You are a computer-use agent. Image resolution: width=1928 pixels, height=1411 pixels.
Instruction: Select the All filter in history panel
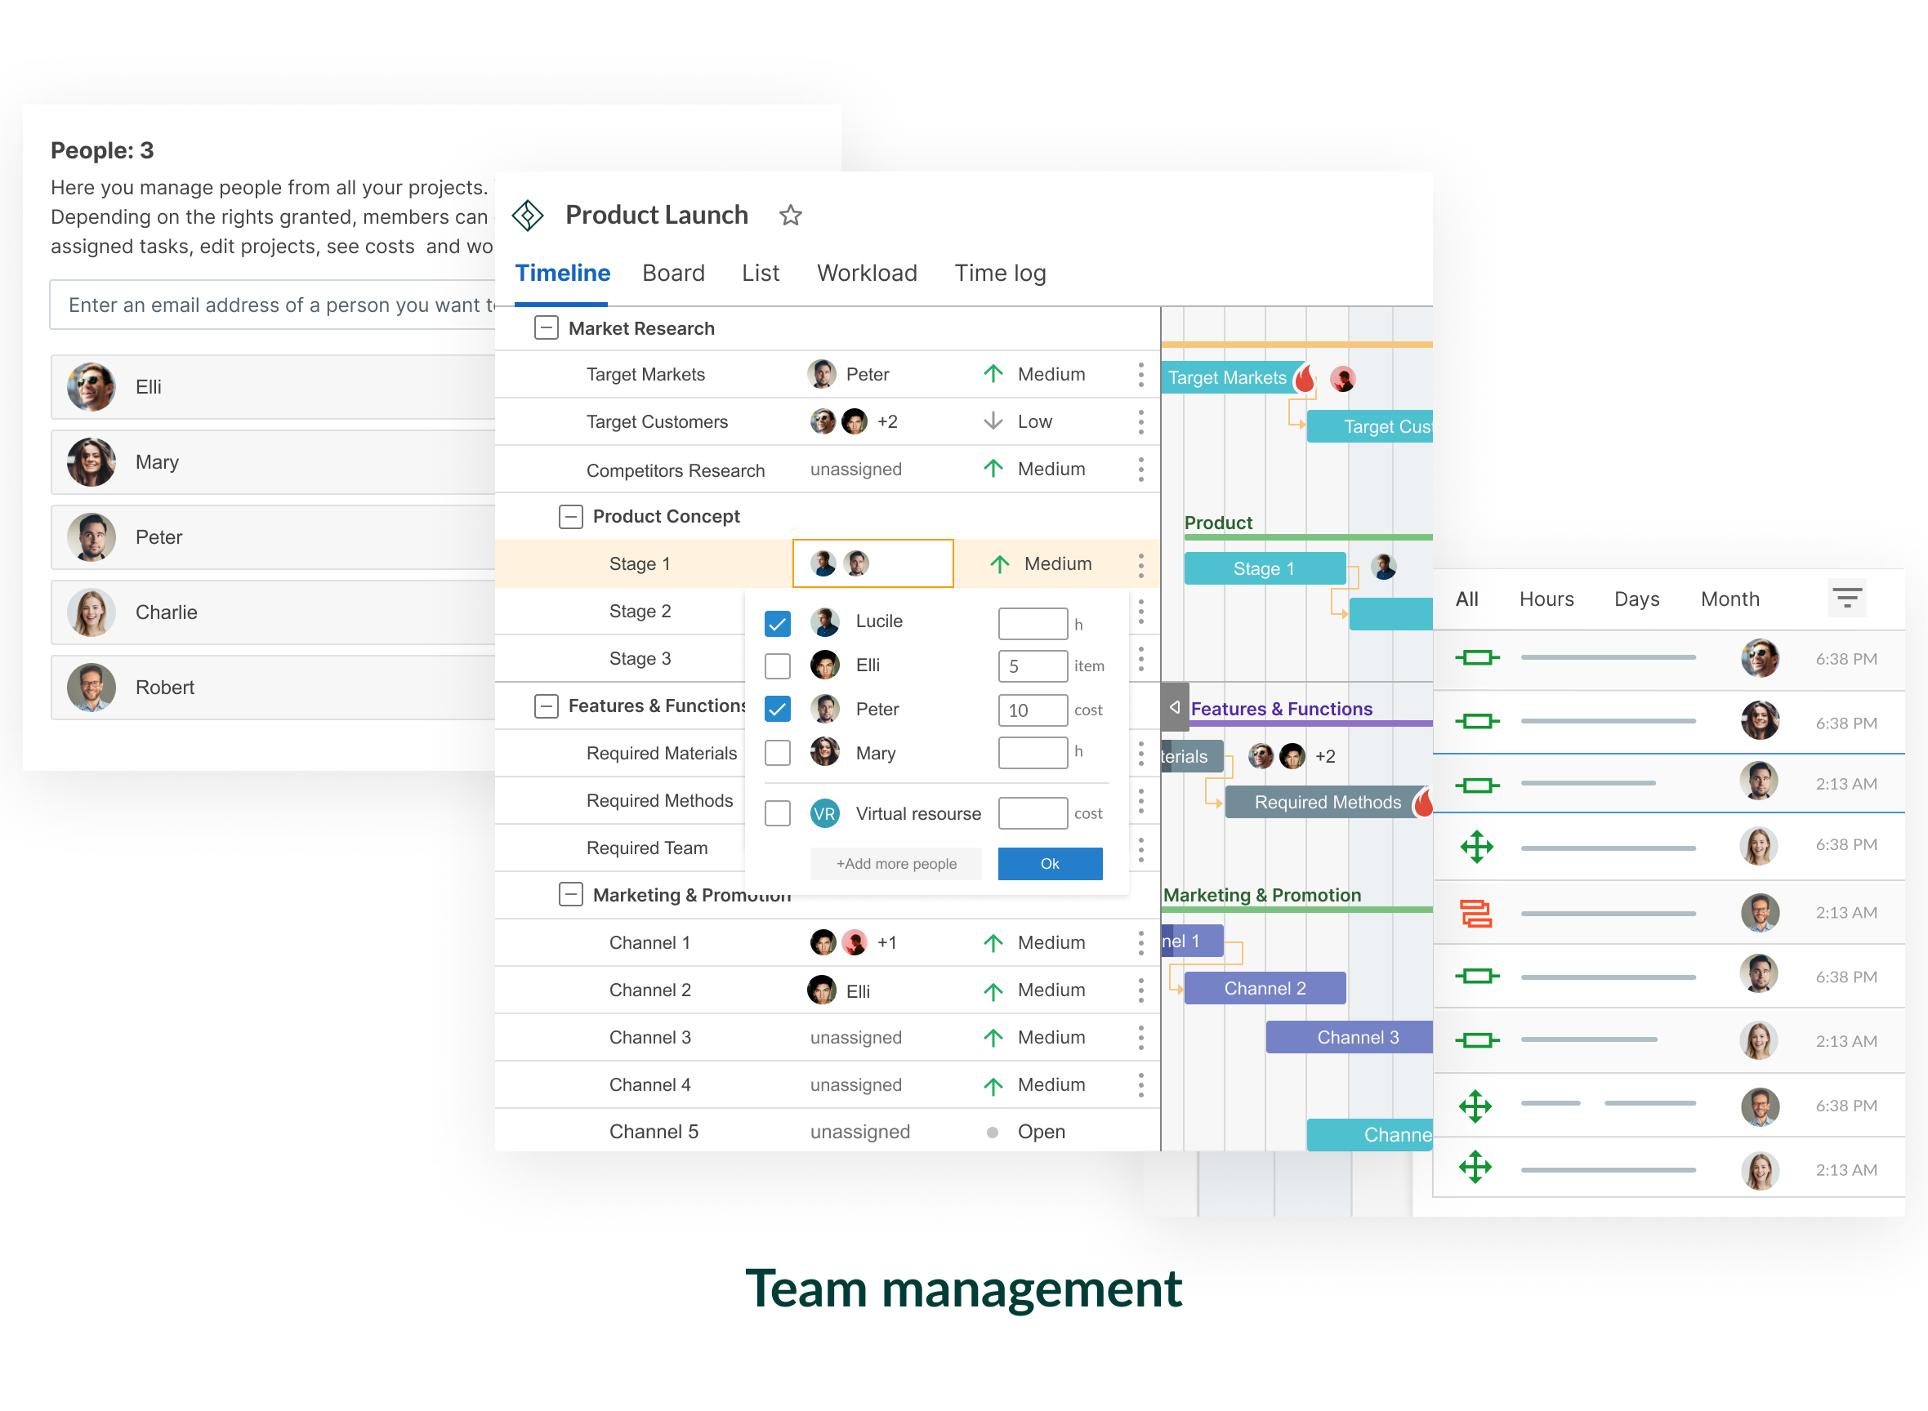coord(1466,599)
